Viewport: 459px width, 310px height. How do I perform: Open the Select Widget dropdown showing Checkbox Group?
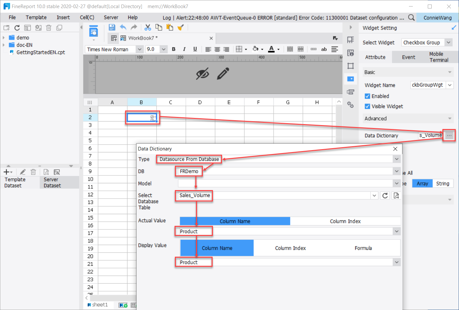pyautogui.click(x=426, y=42)
